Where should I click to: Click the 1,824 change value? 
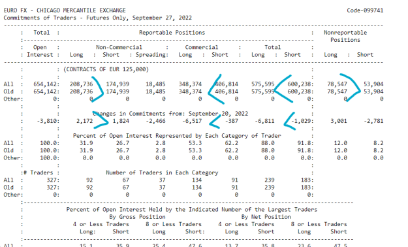pos(121,121)
